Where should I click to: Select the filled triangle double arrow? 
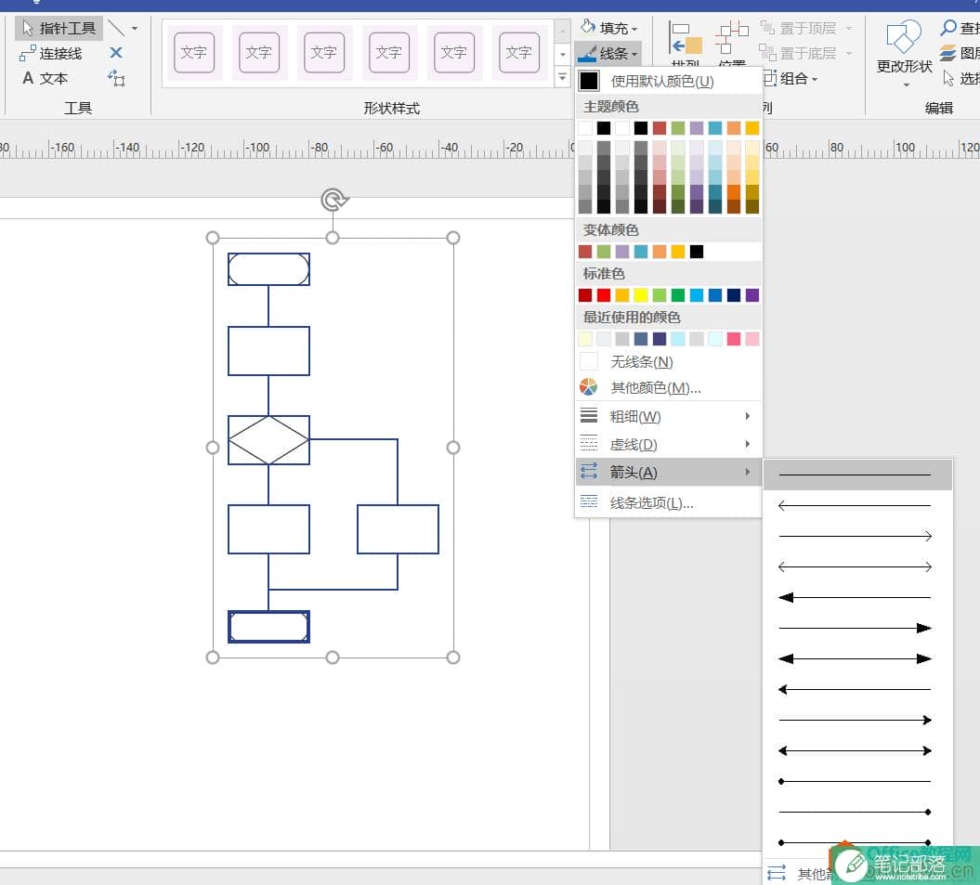[856, 658]
